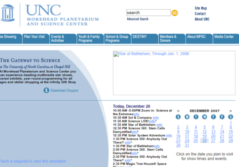Go to previous month with left arrow
The width and height of the screenshot is (239, 167).
[x=178, y=111]
